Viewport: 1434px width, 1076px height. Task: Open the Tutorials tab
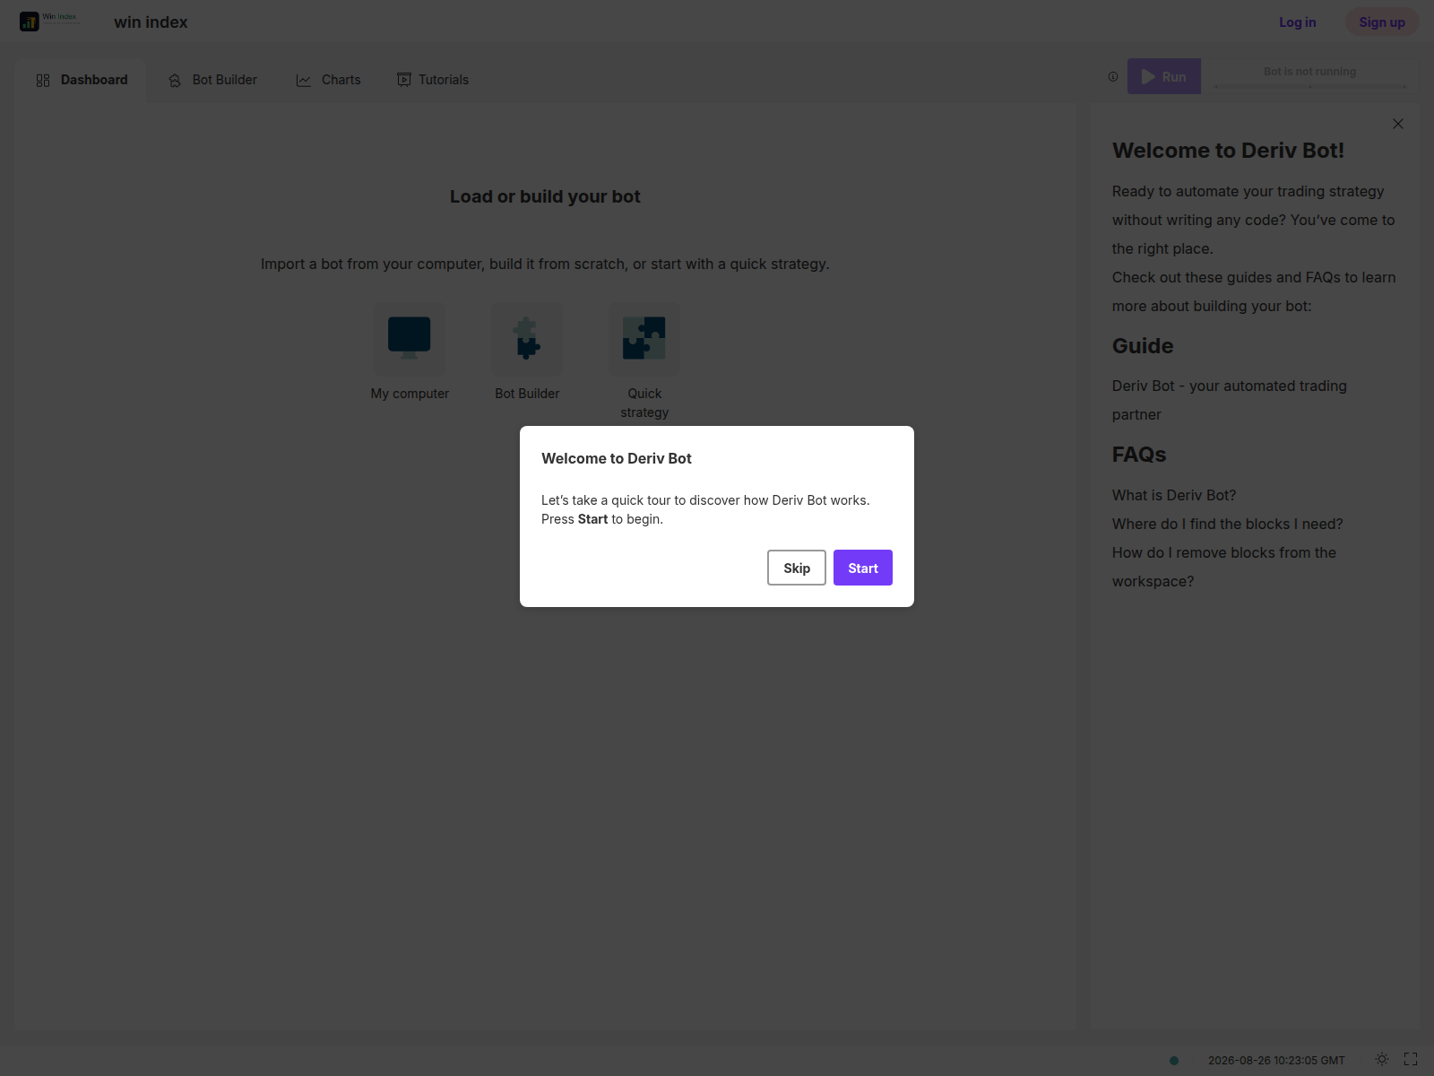(433, 80)
